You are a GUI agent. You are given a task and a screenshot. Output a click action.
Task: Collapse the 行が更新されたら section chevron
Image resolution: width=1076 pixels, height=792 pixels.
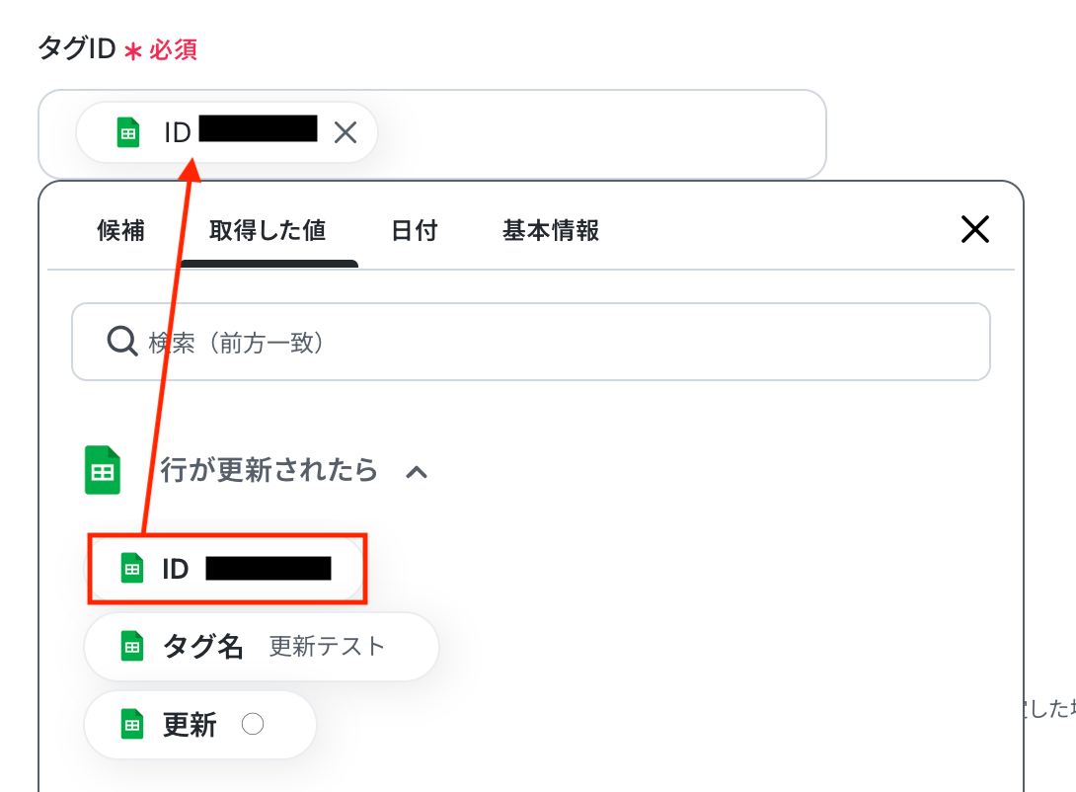click(x=417, y=472)
